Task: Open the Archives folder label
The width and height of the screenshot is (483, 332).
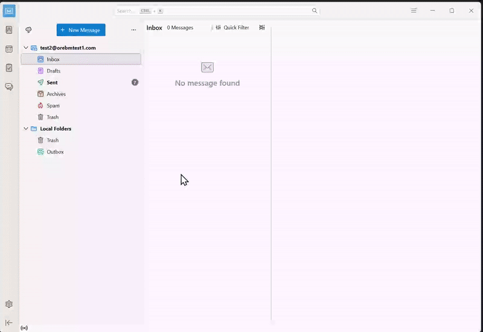Action: point(56,94)
